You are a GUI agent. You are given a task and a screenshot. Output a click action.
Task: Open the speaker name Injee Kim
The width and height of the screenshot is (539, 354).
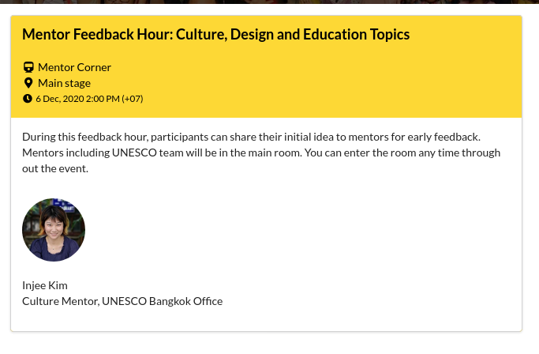(x=45, y=285)
